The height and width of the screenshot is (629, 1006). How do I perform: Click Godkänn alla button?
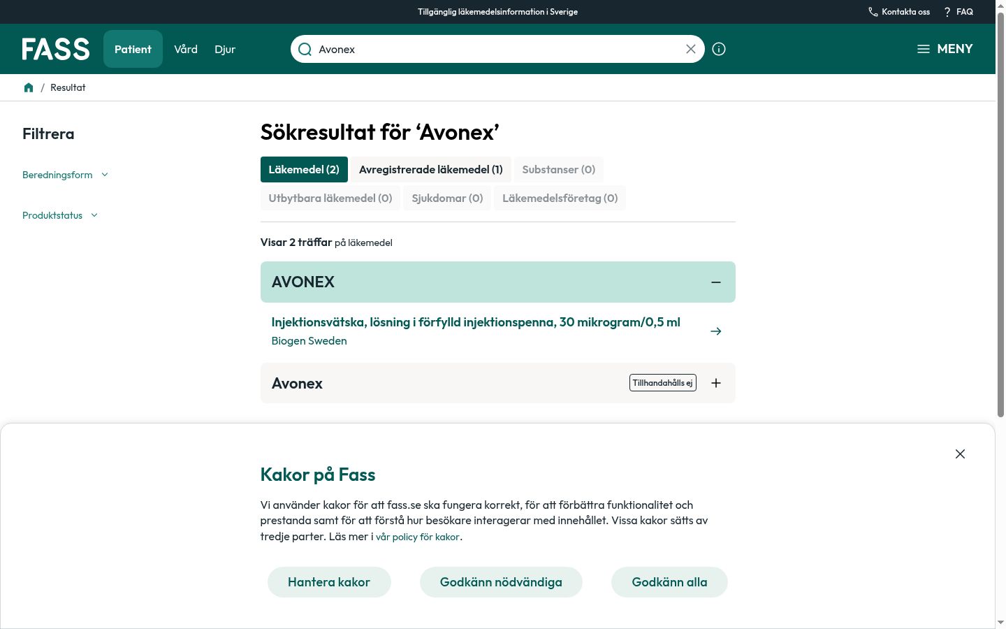point(669,582)
